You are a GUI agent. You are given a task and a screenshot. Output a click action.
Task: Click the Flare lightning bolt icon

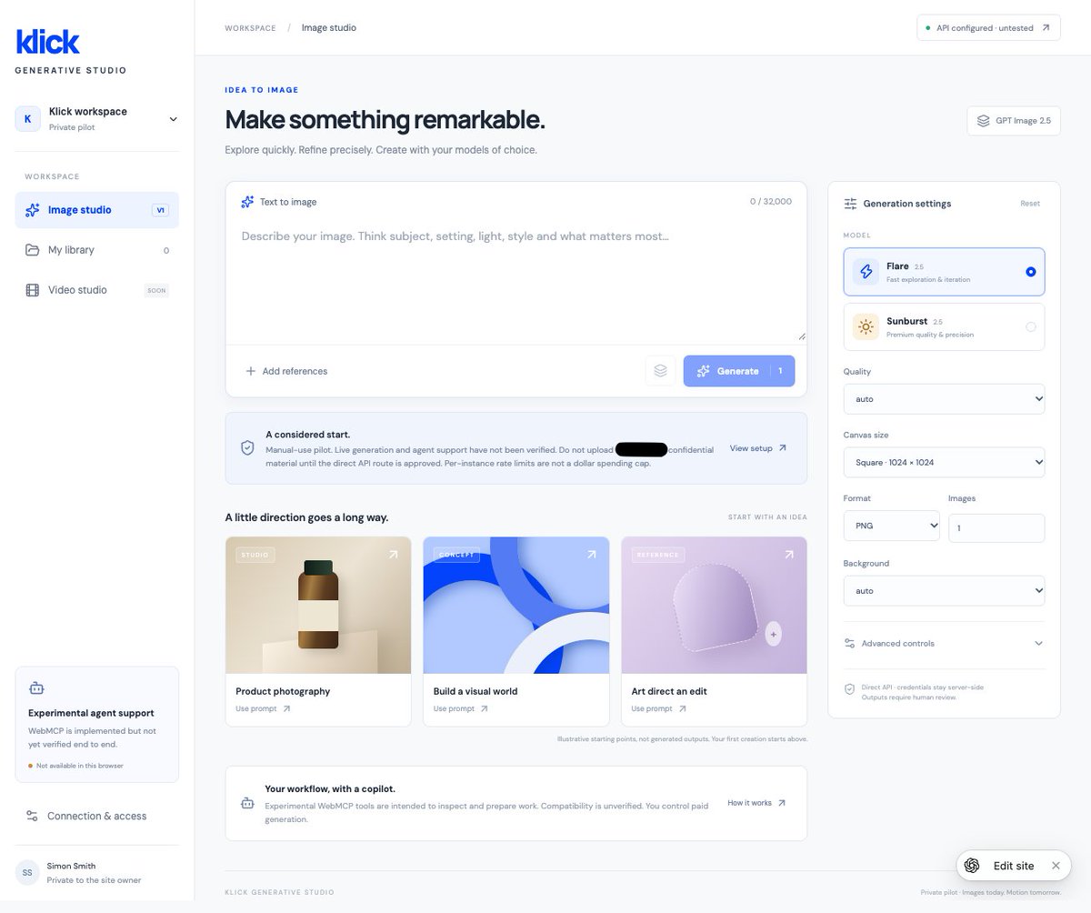tap(866, 272)
